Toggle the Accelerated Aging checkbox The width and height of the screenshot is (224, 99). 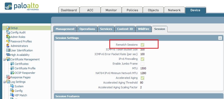tap(142, 78)
